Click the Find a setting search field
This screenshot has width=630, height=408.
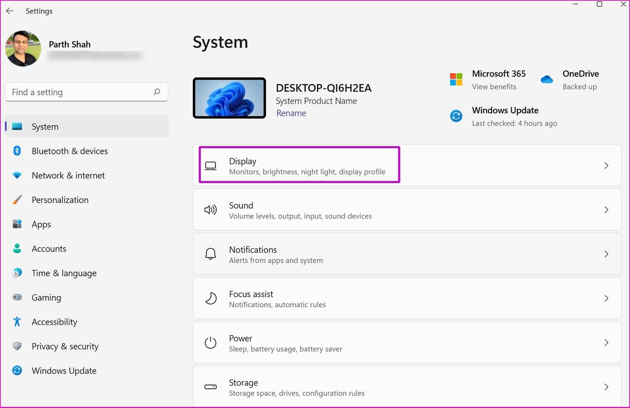coord(86,92)
